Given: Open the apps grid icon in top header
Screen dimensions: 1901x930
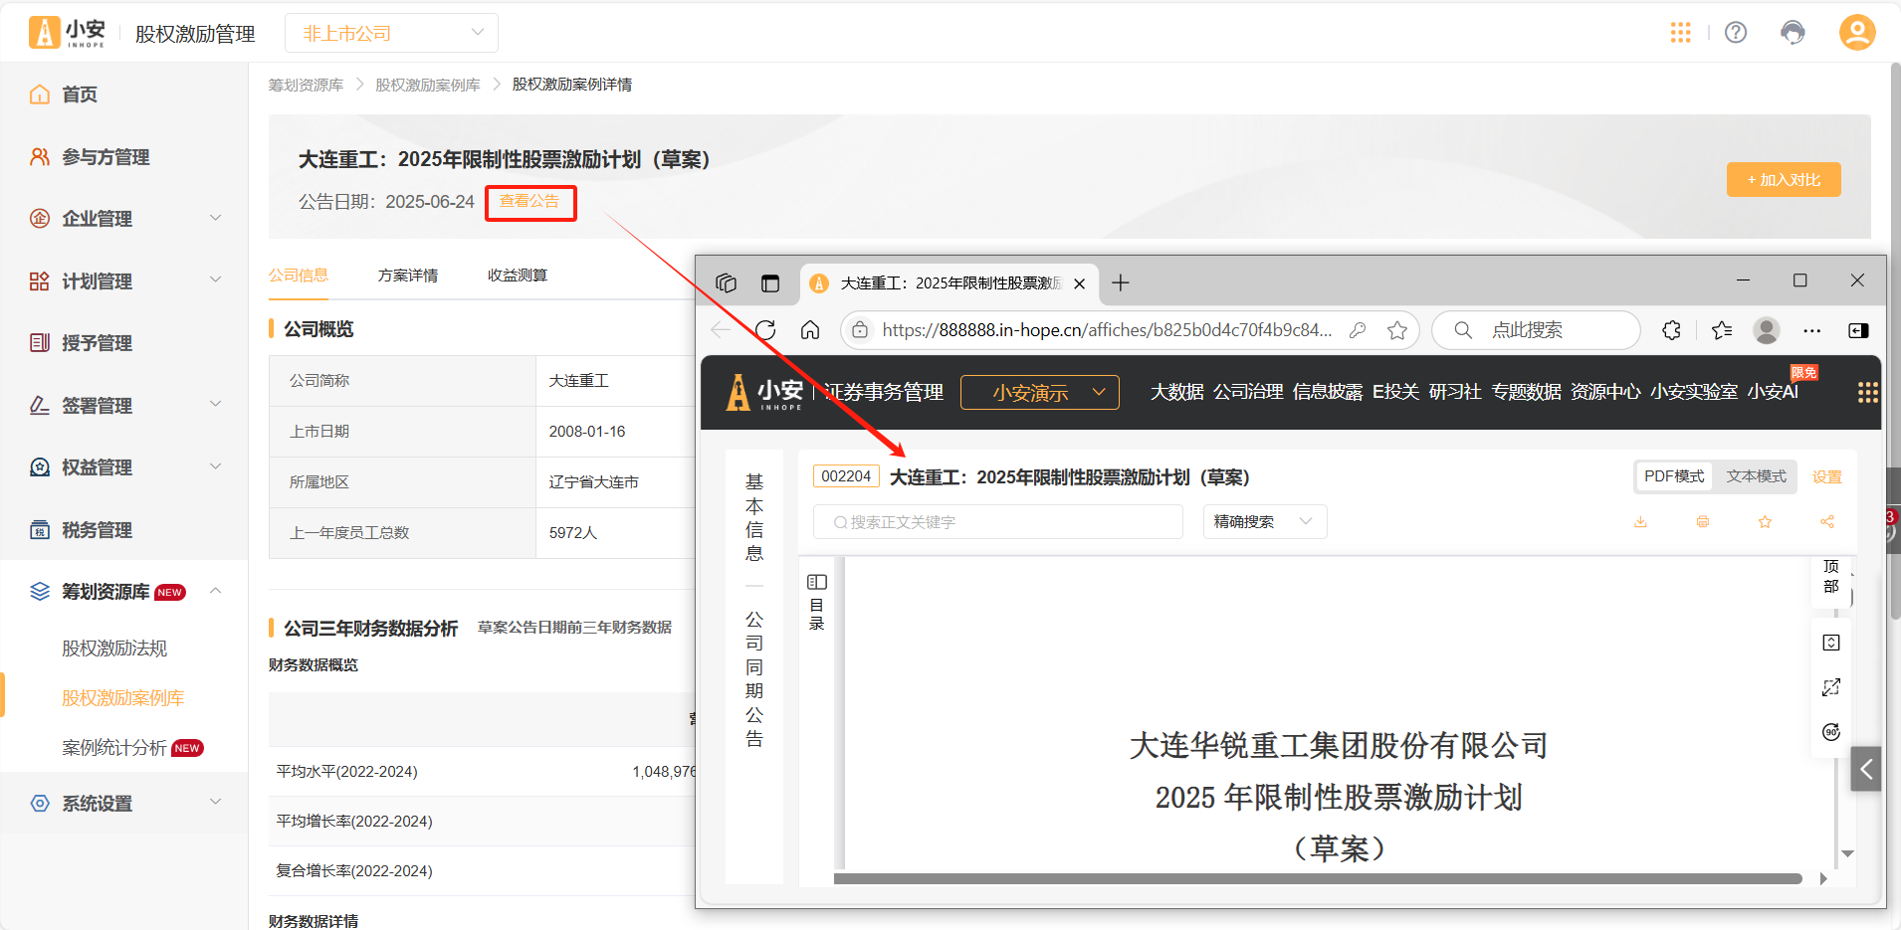Looking at the screenshot, I should pos(1680,33).
